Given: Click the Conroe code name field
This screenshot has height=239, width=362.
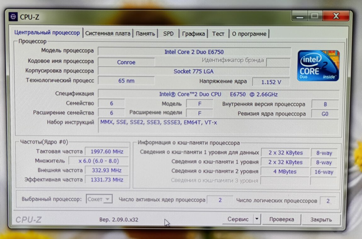Looking at the screenshot, I should click(x=126, y=62).
